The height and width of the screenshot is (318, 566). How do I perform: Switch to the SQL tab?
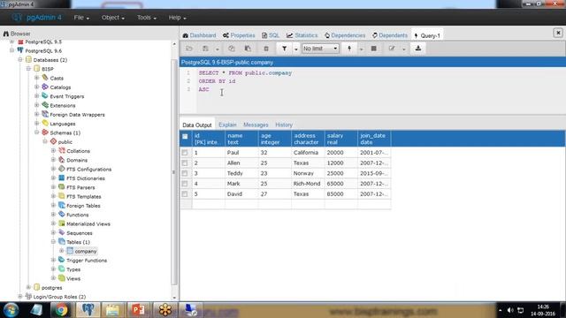[271, 35]
